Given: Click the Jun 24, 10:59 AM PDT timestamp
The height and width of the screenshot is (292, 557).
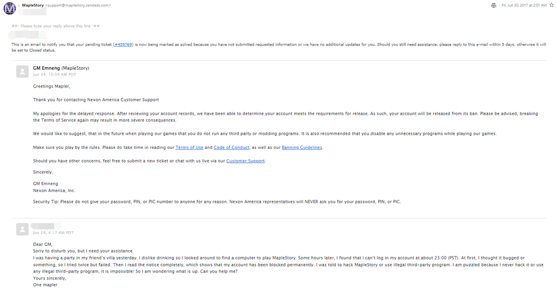Looking at the screenshot, I should pyautogui.click(x=55, y=74).
